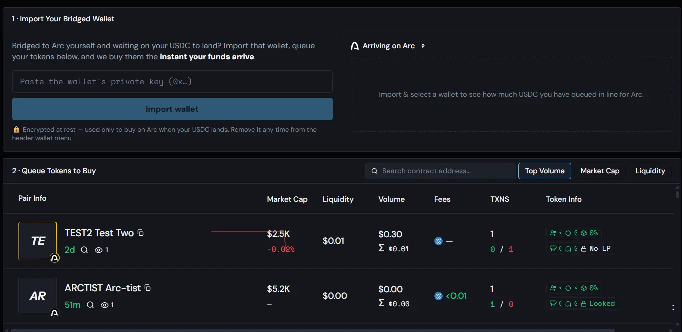Screen dimensions: 682x332
Task: Click the horizontal scrollbar at the bottom
Action: (x=313, y=330)
